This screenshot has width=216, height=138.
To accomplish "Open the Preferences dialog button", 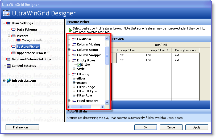I will tap(22, 127).
